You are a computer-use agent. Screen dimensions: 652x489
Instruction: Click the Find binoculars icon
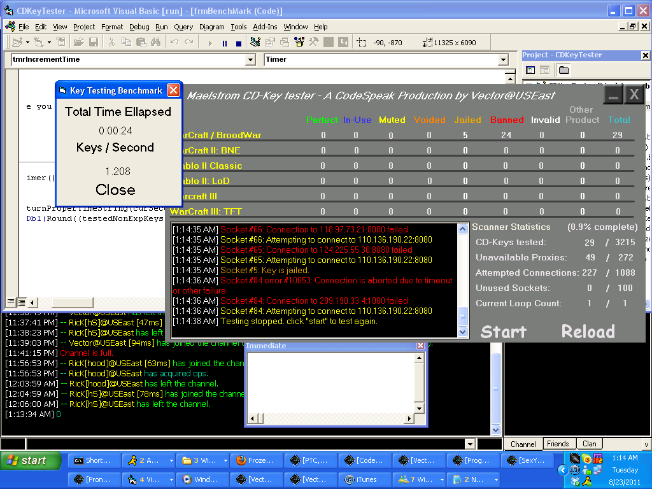point(156,43)
